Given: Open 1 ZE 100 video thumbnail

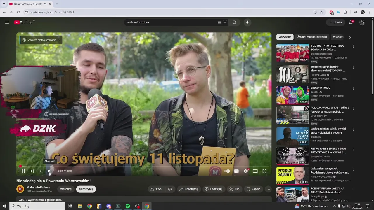Looking at the screenshot, I should click(x=292, y=53).
